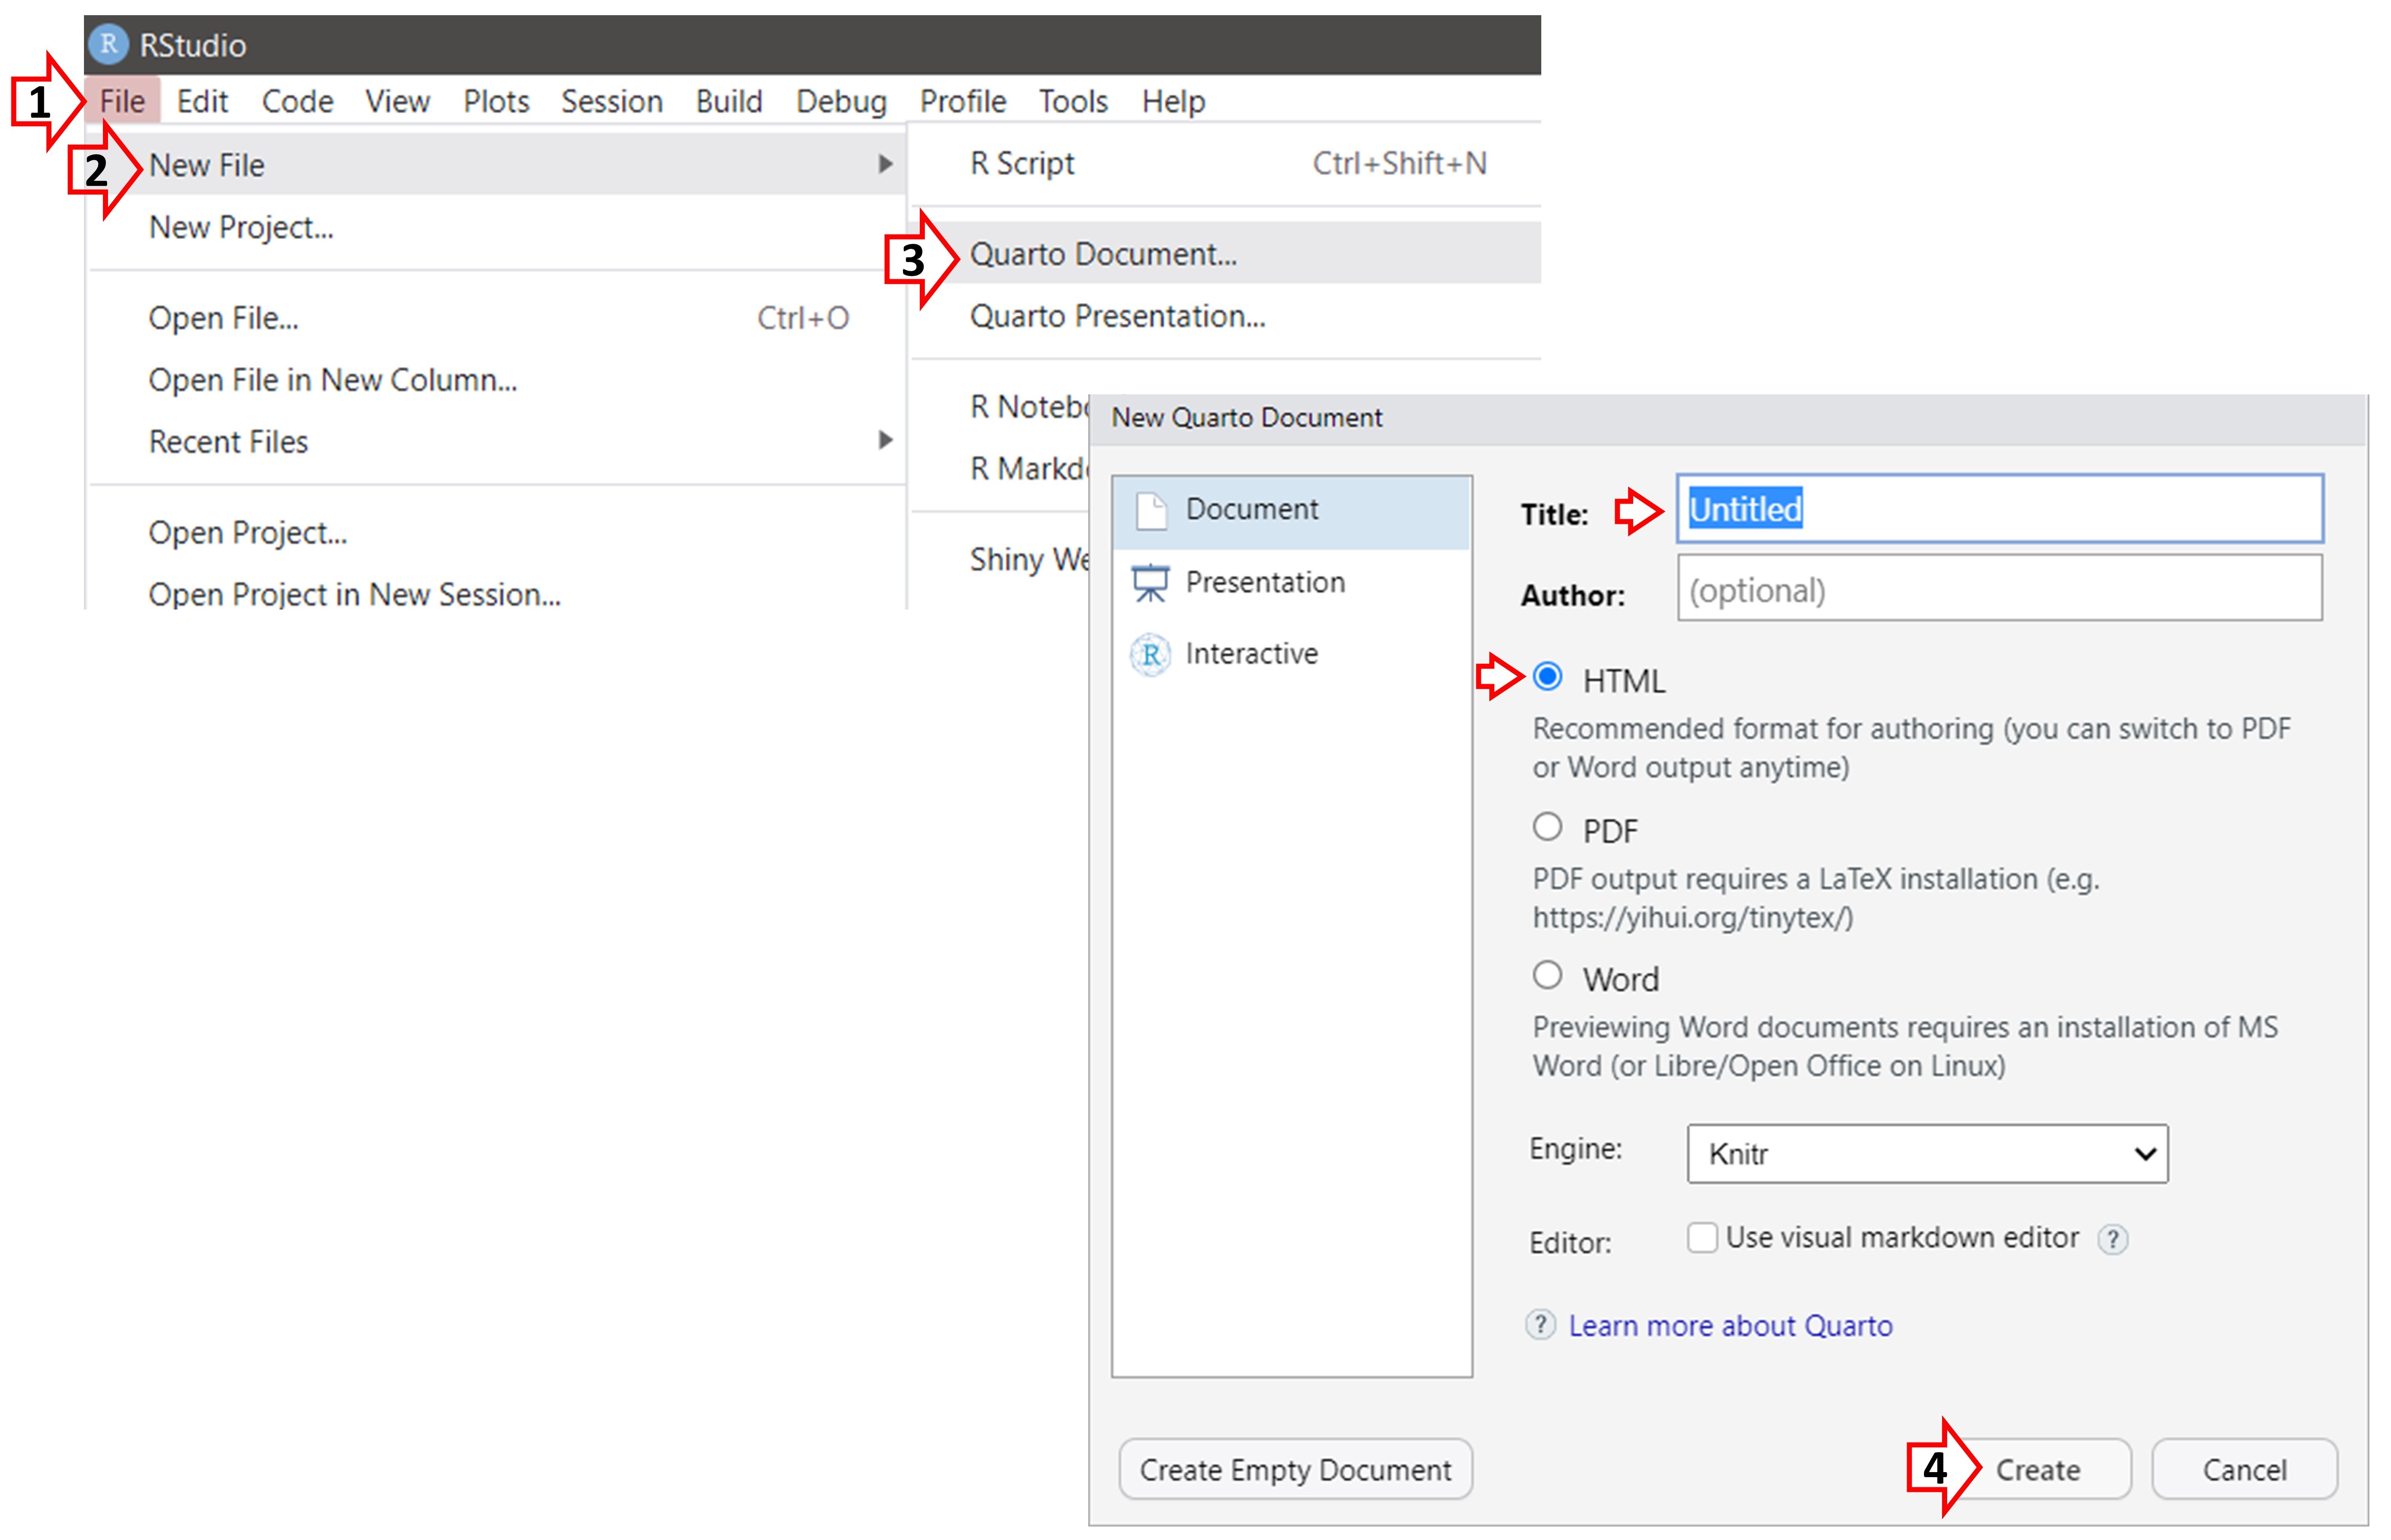Select the HTML radio button
Viewport: 2391px width, 1540px height.
pos(1547,677)
